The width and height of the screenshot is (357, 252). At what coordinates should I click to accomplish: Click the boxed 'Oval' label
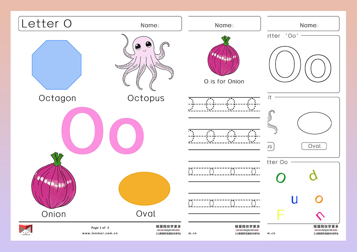[314, 146]
